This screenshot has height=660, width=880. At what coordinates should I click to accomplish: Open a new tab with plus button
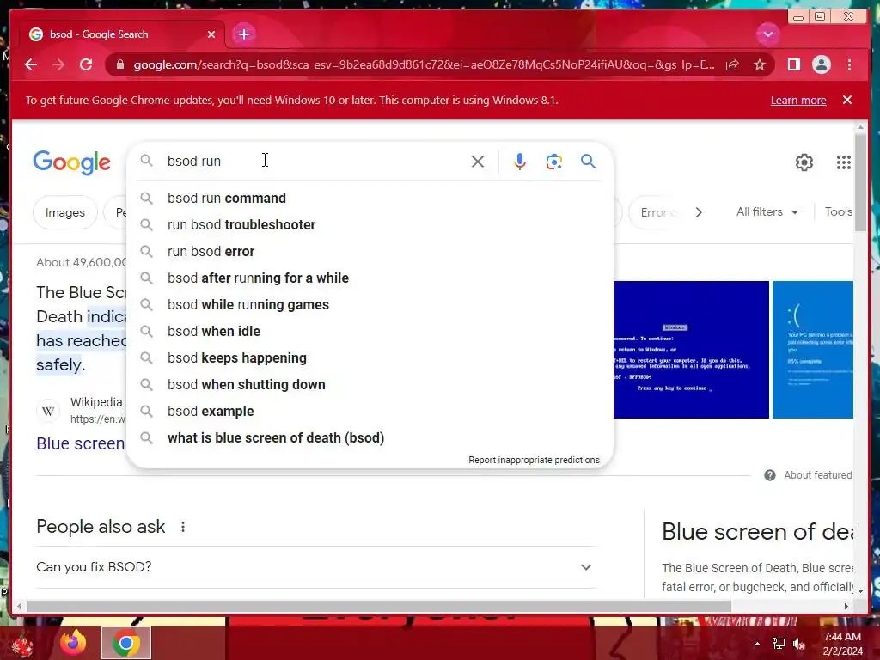(243, 34)
